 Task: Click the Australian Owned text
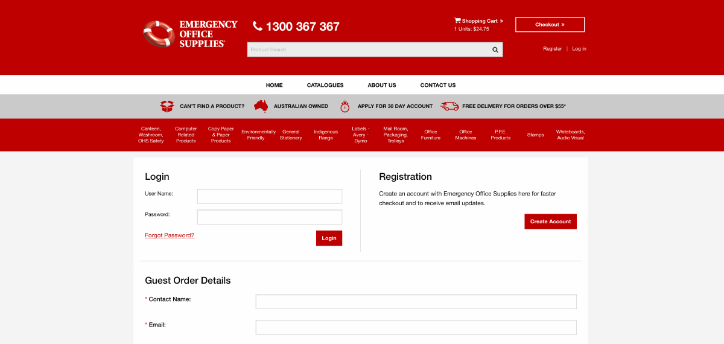(301, 106)
